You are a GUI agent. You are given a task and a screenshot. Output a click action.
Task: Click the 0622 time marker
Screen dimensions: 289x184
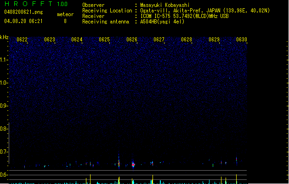tap(22, 40)
